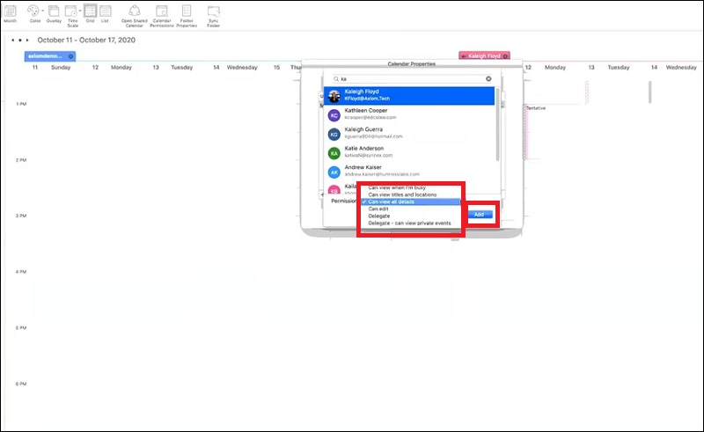The height and width of the screenshot is (432, 704).
Task: Click Monday 12 header in Kaleigh Floyd calendar
Action: point(546,68)
